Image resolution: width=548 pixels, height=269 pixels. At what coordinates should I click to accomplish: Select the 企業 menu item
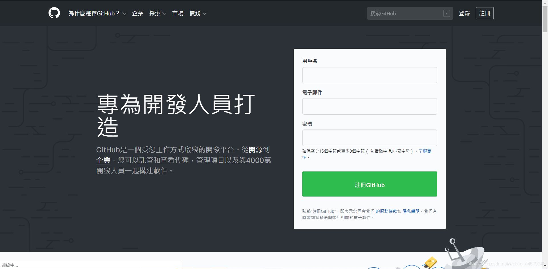[x=138, y=13]
